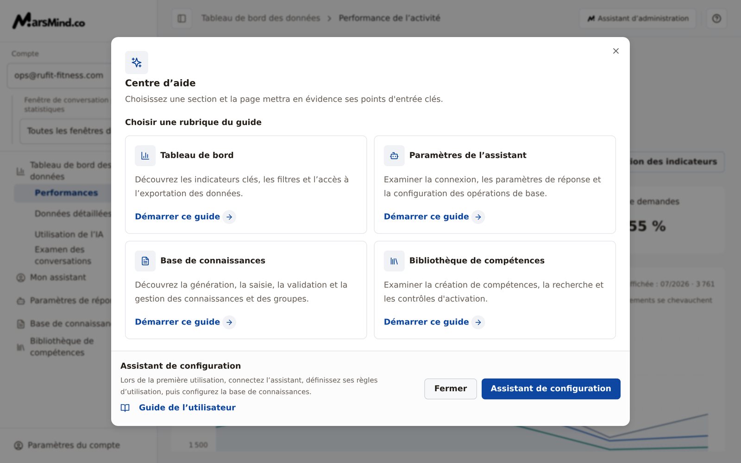
Task: Click the open book icon next to Guide de l'utilisateur
Action: [x=125, y=408]
